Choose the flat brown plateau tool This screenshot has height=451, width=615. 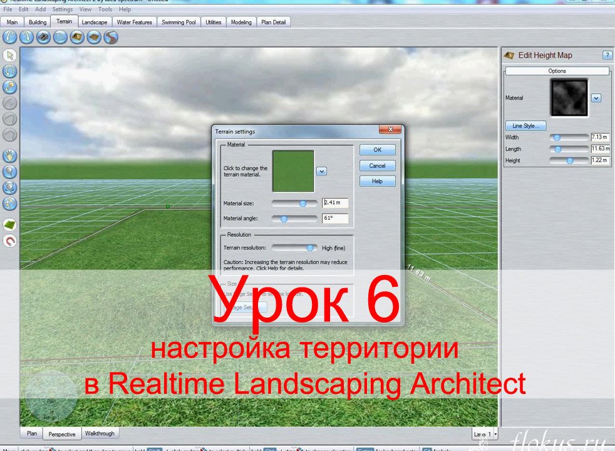point(94,37)
